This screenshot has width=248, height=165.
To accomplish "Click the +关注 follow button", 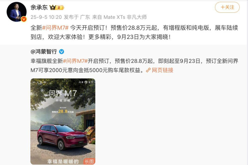I will (x=227, y=7).
